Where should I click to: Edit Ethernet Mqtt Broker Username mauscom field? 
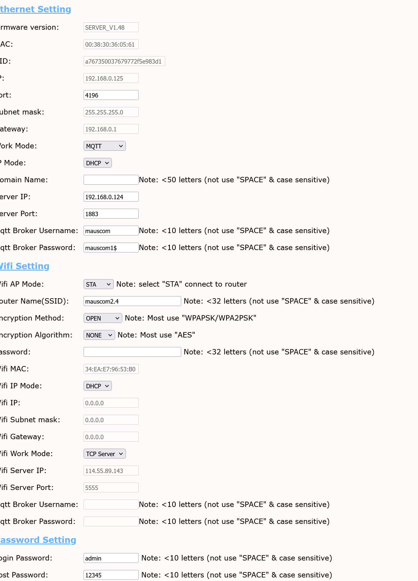[x=111, y=231]
